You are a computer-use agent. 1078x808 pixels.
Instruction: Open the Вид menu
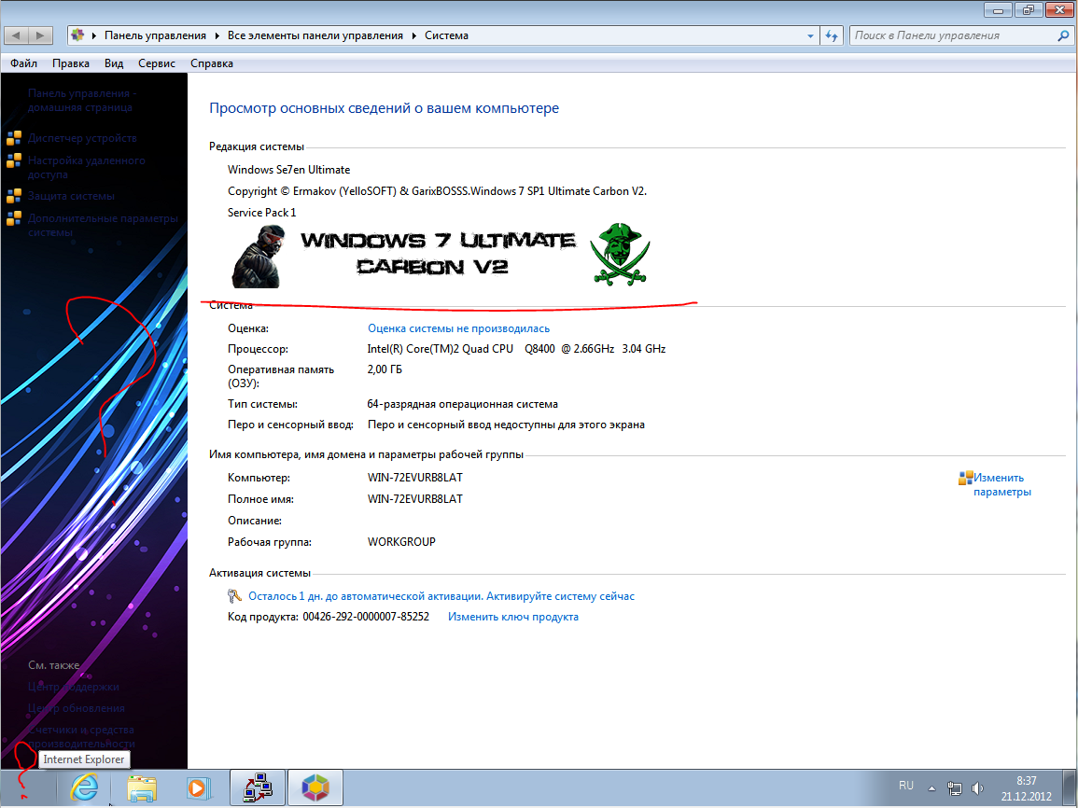click(114, 63)
